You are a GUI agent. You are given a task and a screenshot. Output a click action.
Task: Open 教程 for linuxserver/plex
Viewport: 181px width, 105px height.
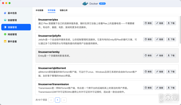pyautogui.click(x=148, y=23)
